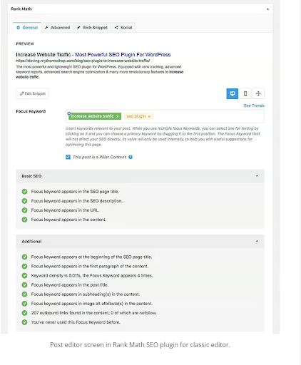Click text 'You've never used this Focus Keyword before.'
The width and height of the screenshot is (301, 365).
(x=76, y=322)
